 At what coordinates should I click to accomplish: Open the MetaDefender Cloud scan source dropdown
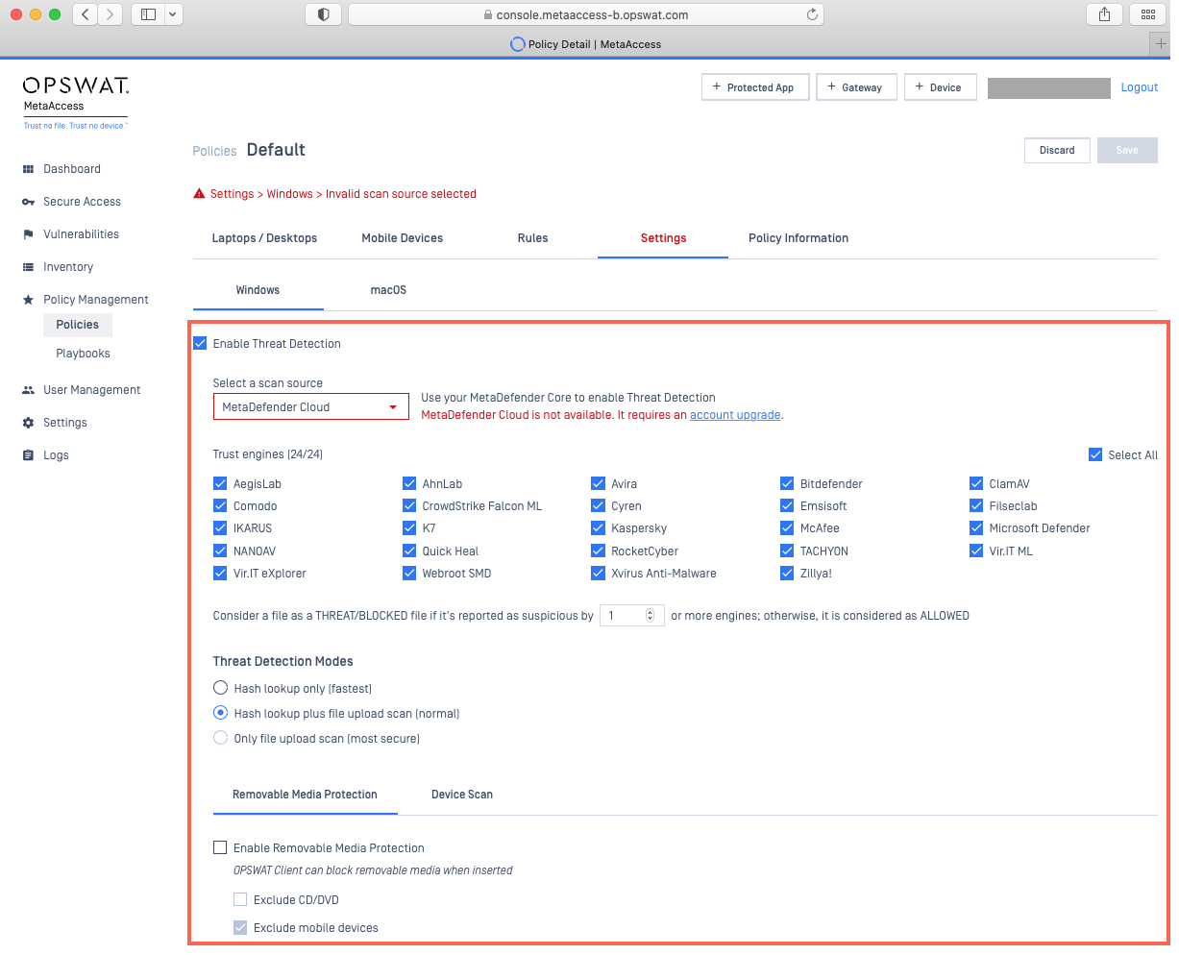pos(311,407)
